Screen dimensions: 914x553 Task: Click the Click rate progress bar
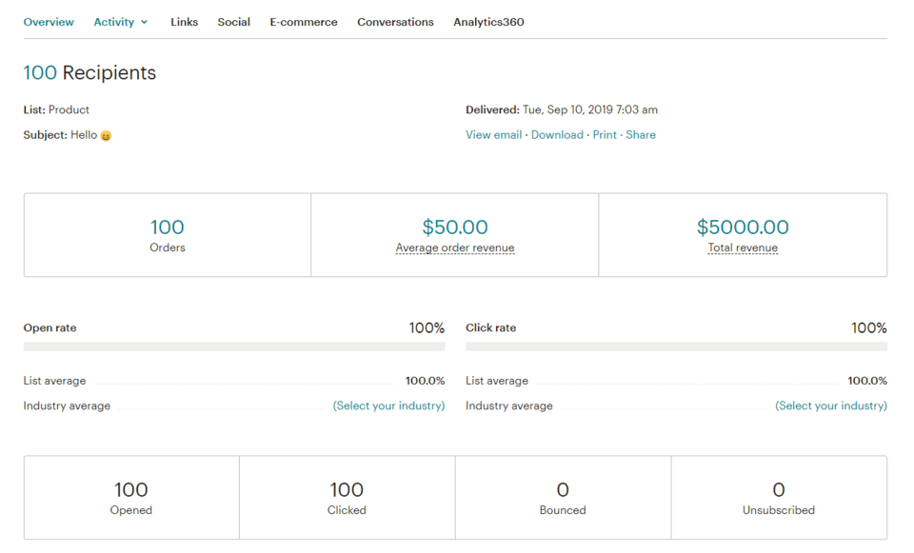coord(676,347)
